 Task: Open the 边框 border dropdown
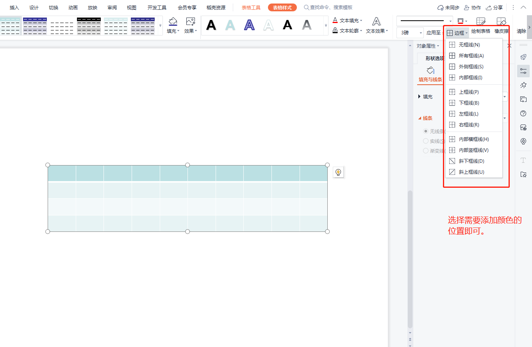457,33
